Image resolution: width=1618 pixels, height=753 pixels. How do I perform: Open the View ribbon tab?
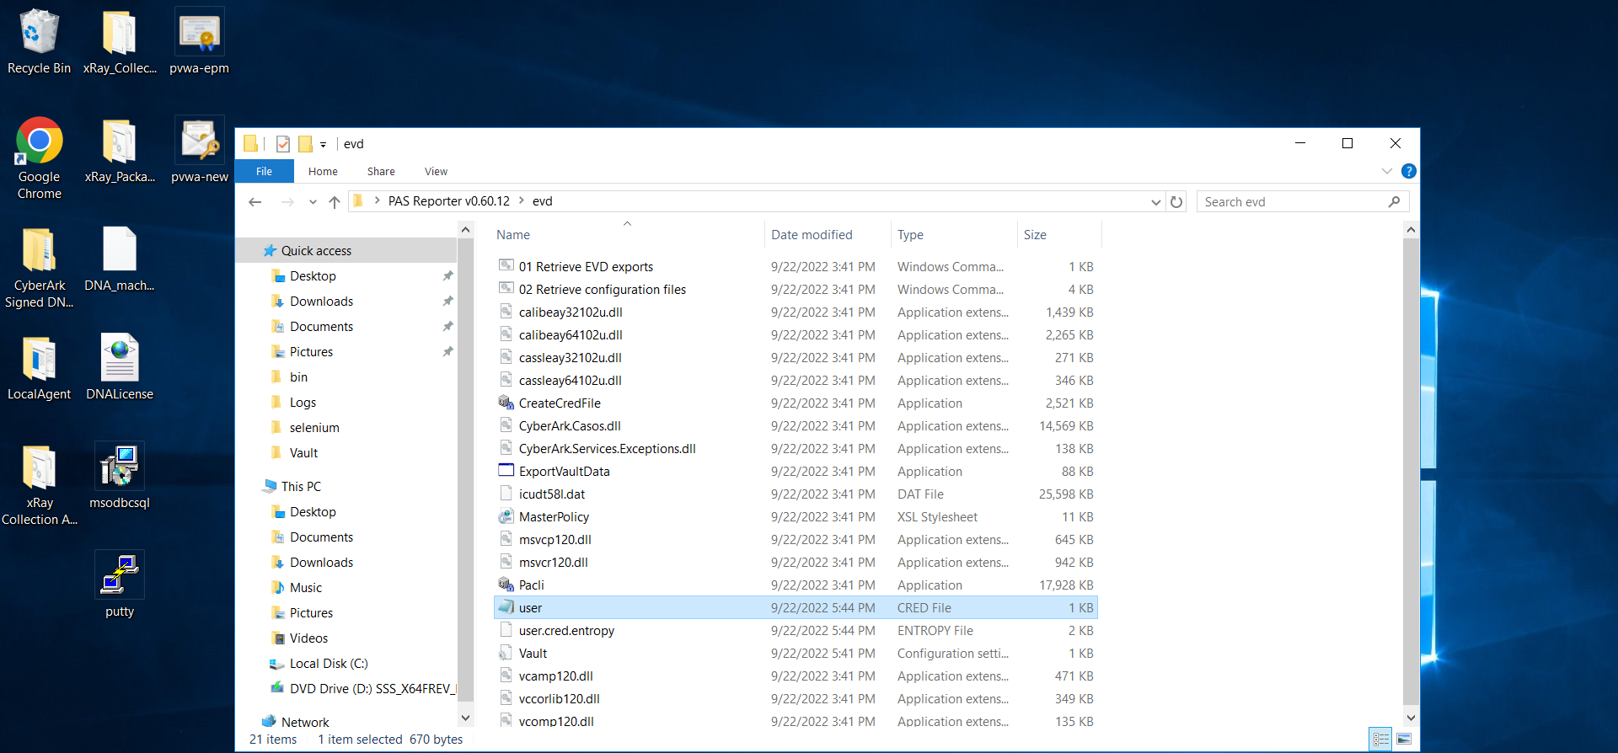436,171
